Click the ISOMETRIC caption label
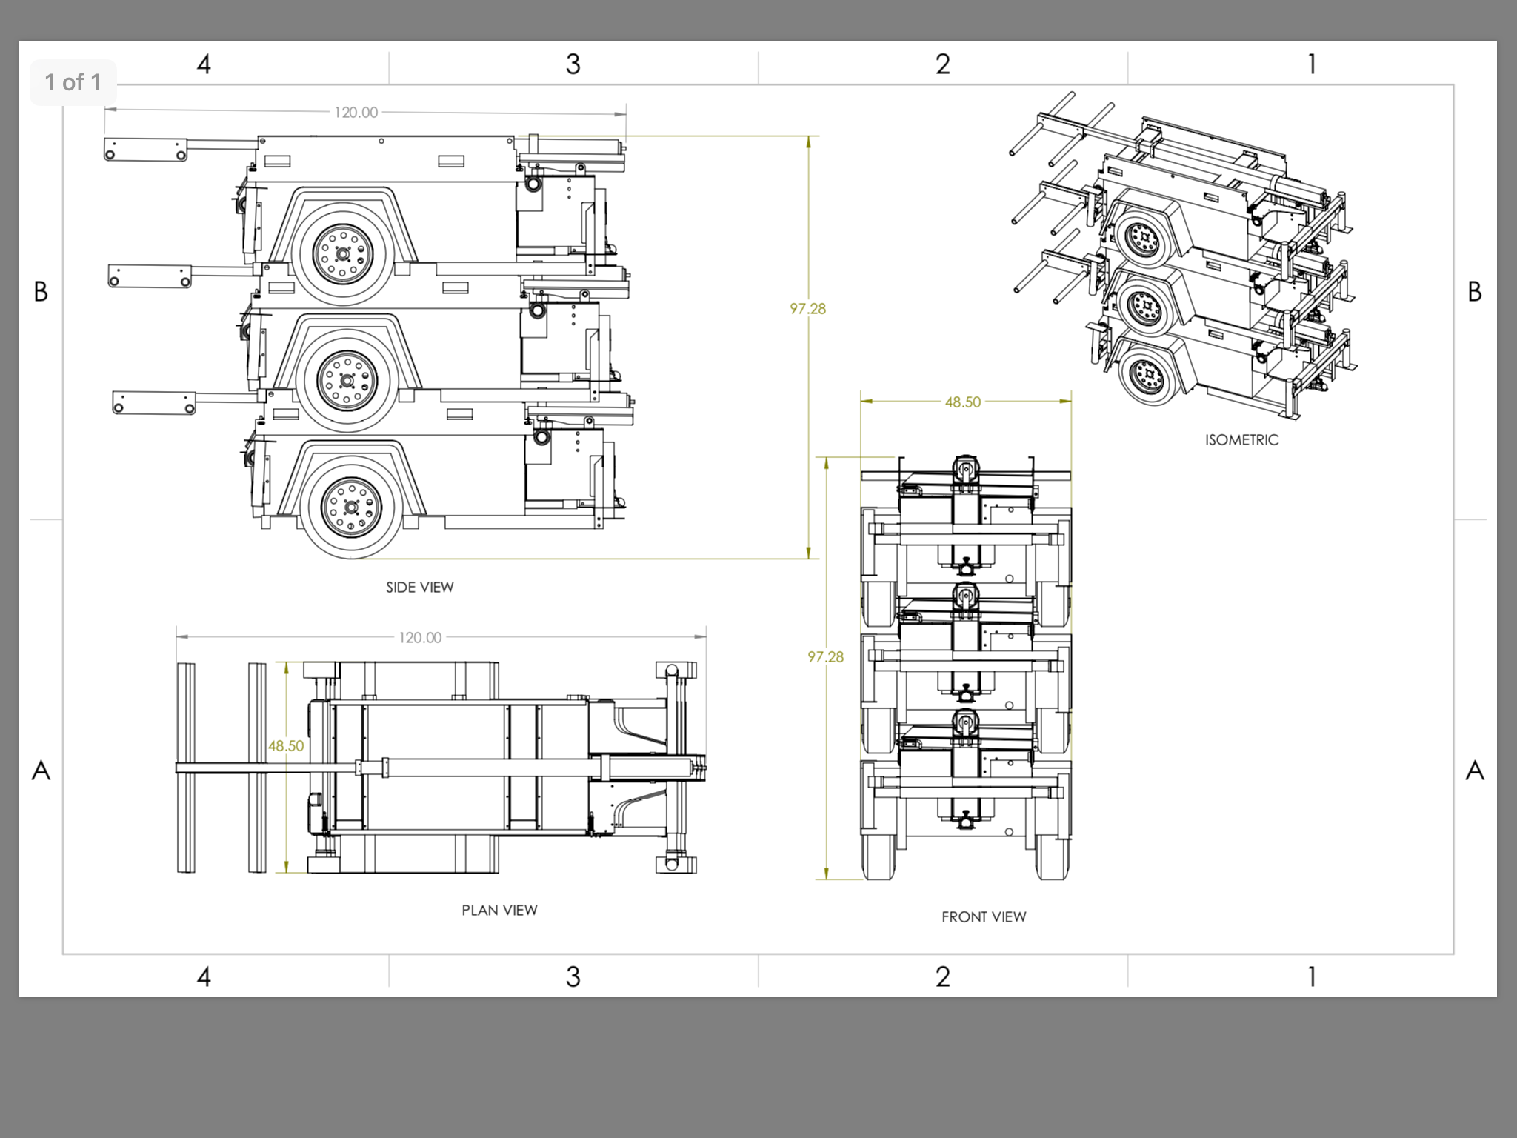This screenshot has height=1138, width=1517. pyautogui.click(x=1241, y=440)
